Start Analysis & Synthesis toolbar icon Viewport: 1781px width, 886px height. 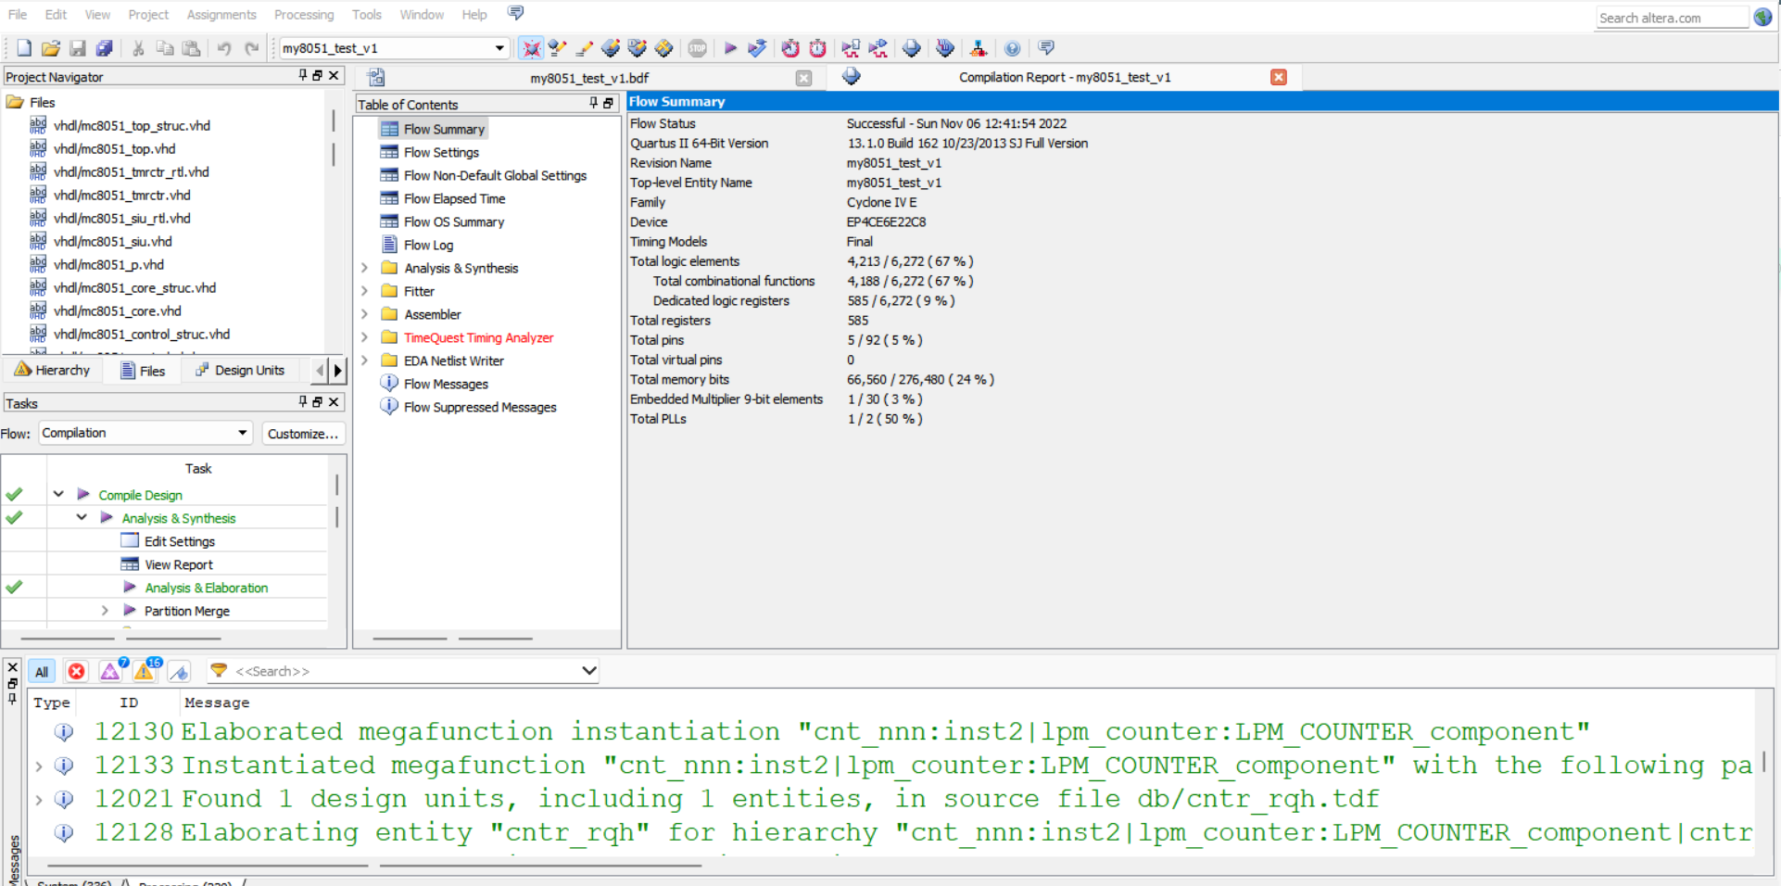pos(757,48)
